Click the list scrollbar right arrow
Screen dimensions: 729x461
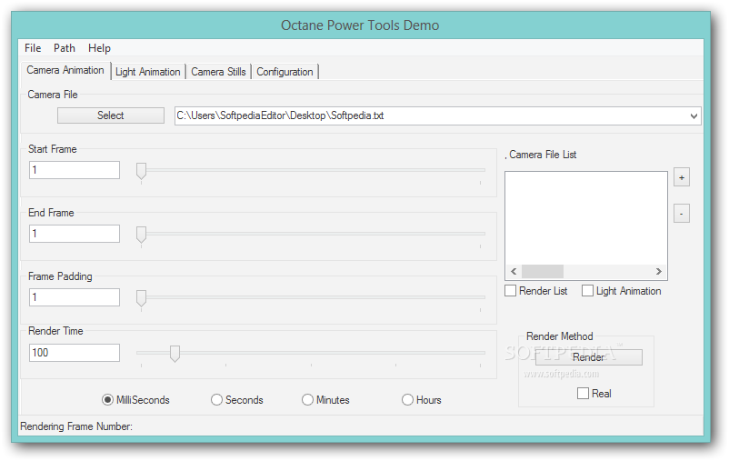point(659,271)
